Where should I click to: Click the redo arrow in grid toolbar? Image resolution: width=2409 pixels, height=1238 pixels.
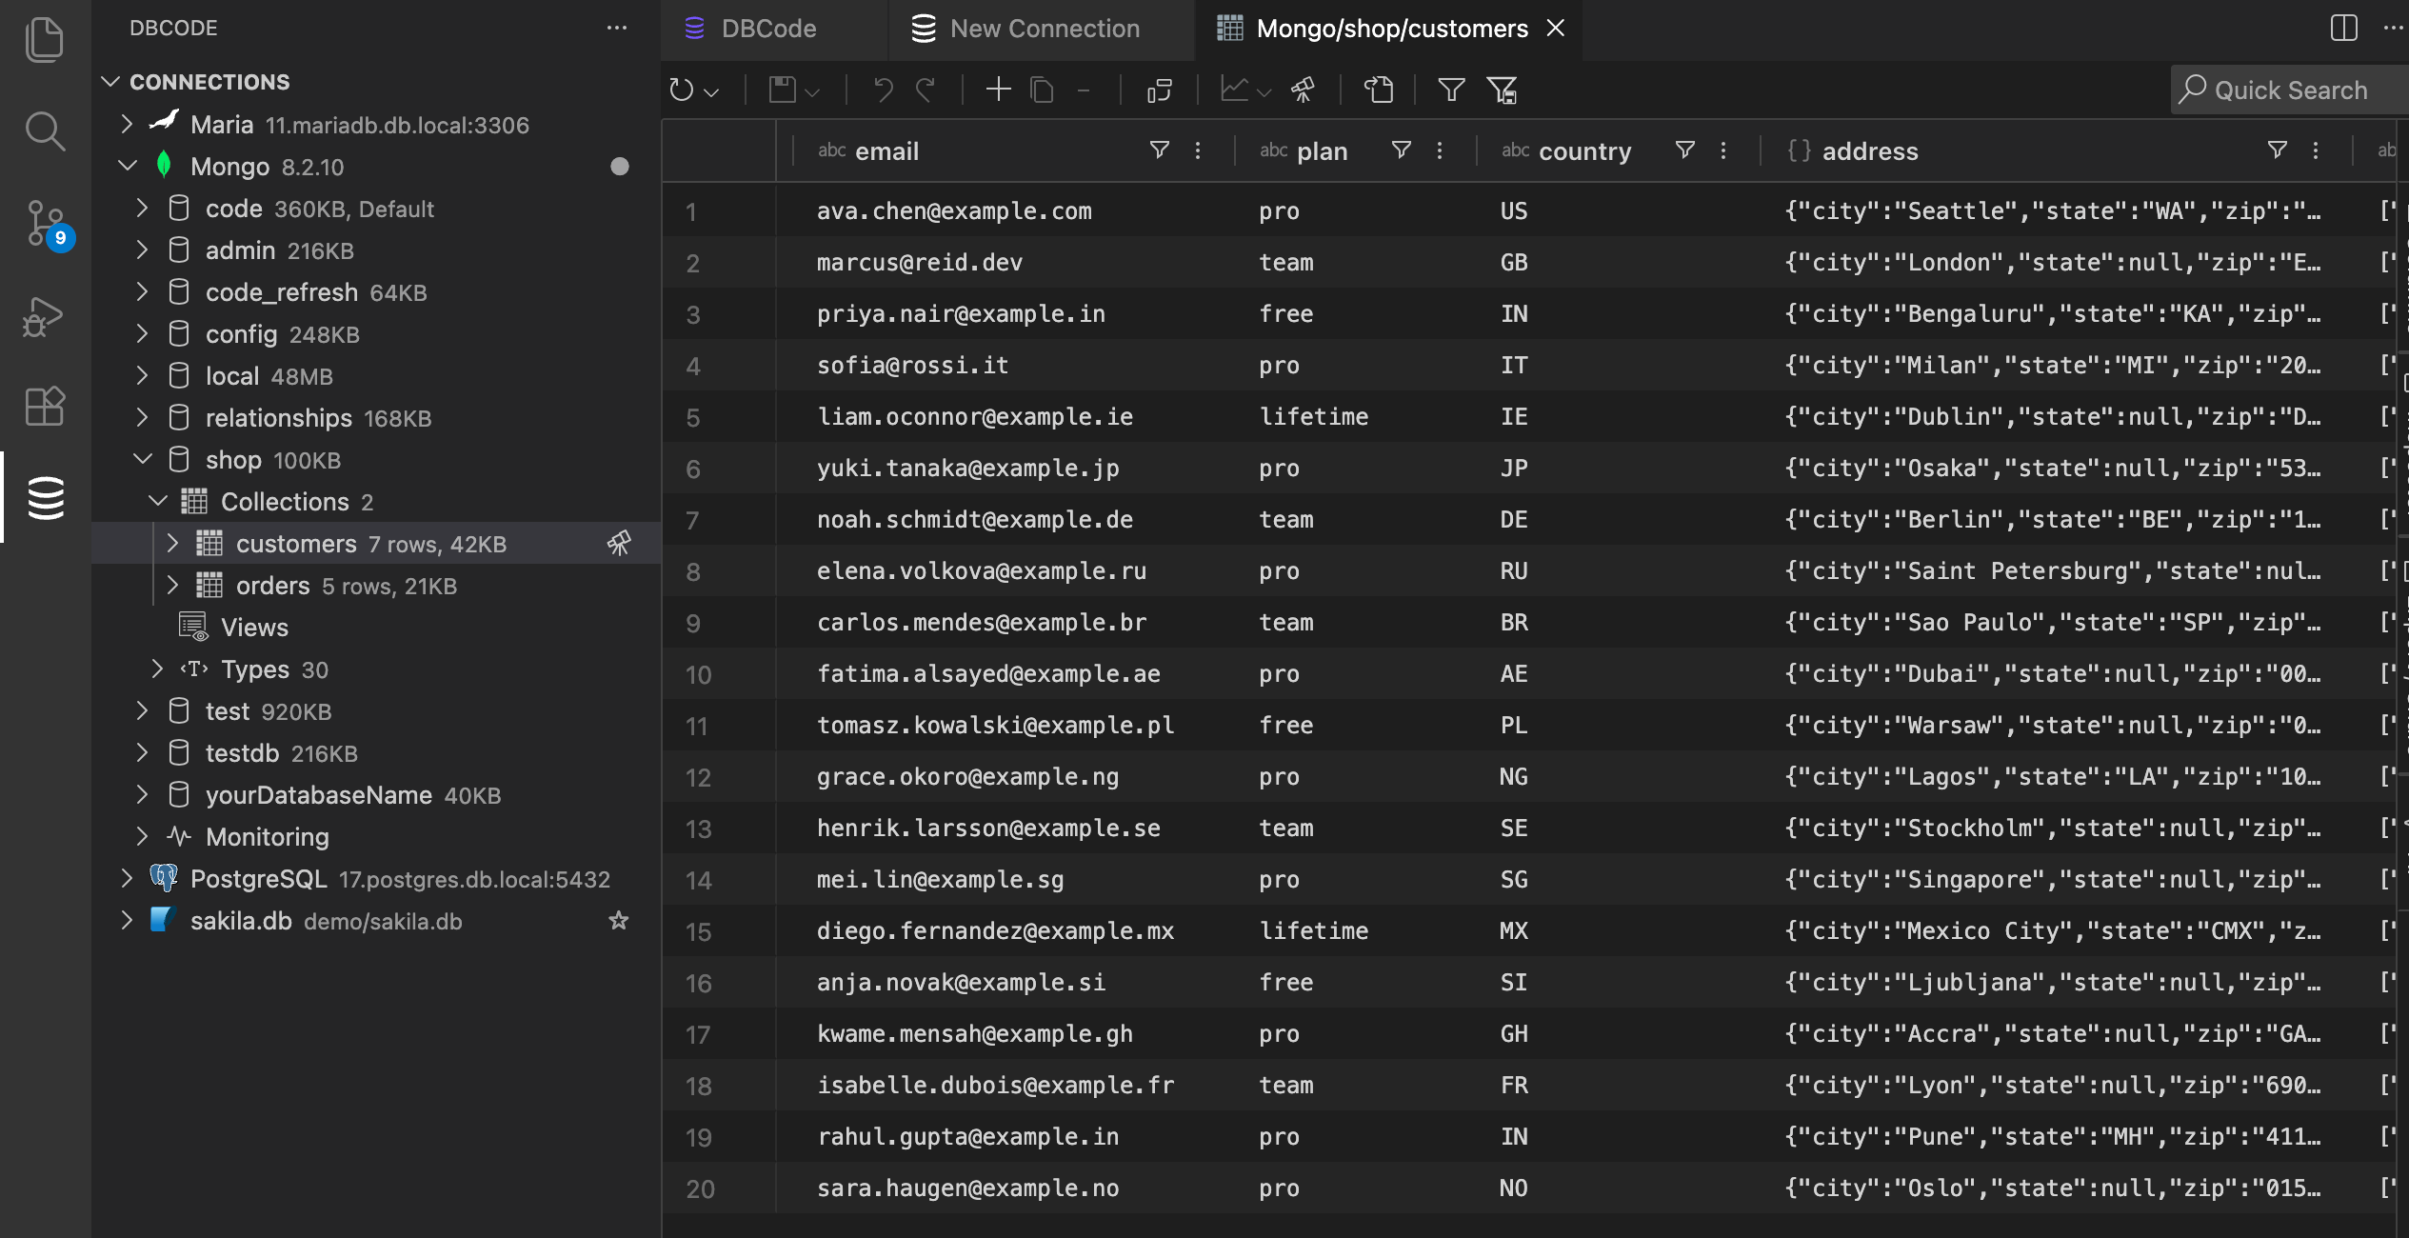click(926, 90)
